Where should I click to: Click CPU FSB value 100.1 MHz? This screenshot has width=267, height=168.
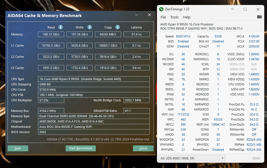click(94, 95)
